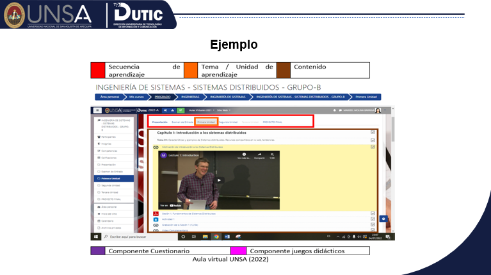The width and height of the screenshot is (491, 275).
Task: Open the Actividad 1 link
Action: click(x=168, y=219)
